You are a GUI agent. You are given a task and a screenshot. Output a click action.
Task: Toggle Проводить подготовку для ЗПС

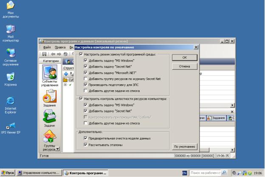85,85
